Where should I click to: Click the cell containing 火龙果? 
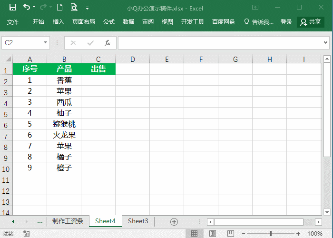(64, 135)
